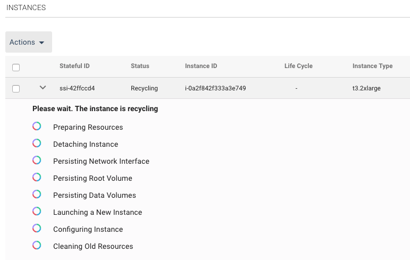
Task: Click the Cleaning Old Resources spinner icon
Action: tap(37, 246)
